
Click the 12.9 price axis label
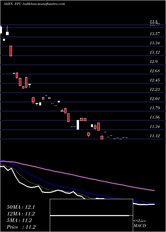coord(154,62)
